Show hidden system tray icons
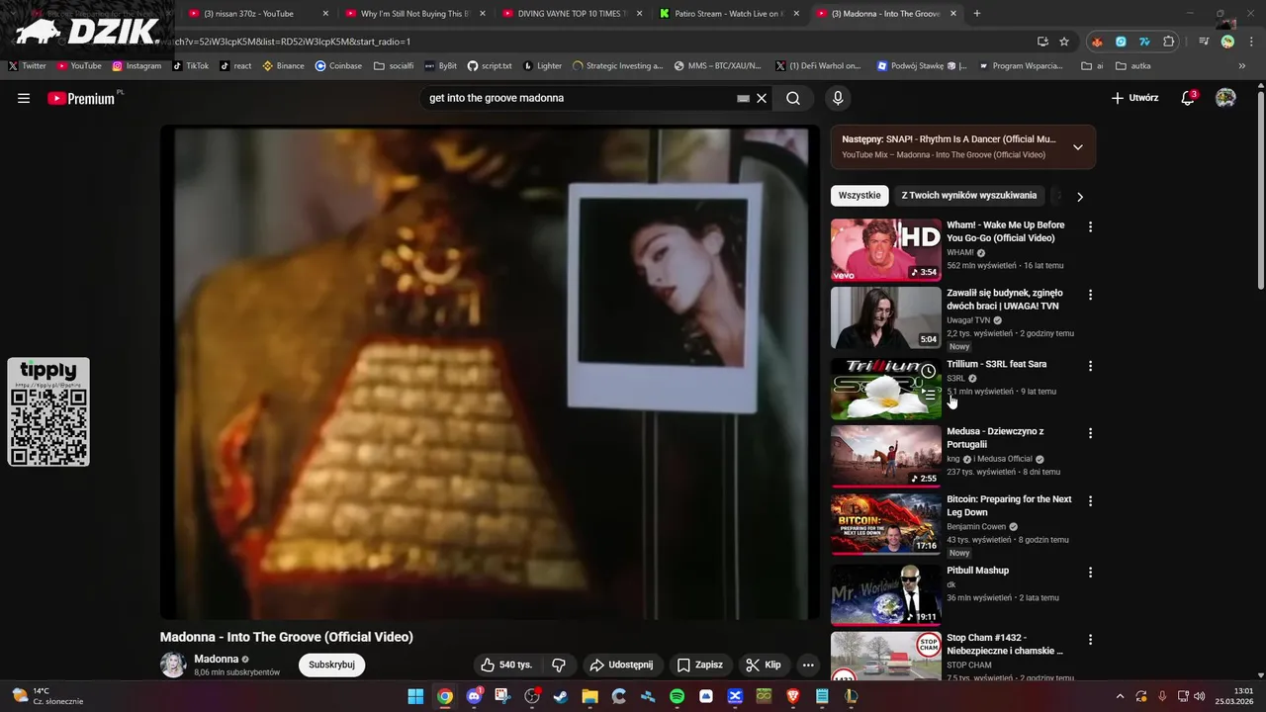 coord(1121,696)
